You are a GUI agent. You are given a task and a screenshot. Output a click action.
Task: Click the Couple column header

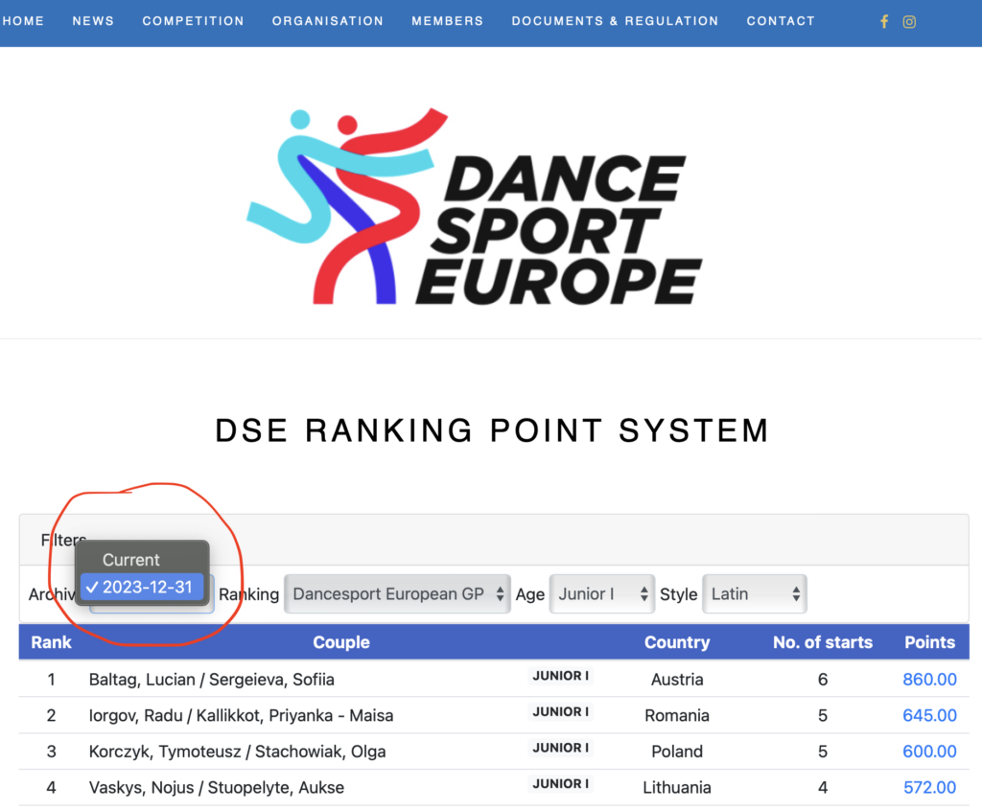click(x=341, y=642)
